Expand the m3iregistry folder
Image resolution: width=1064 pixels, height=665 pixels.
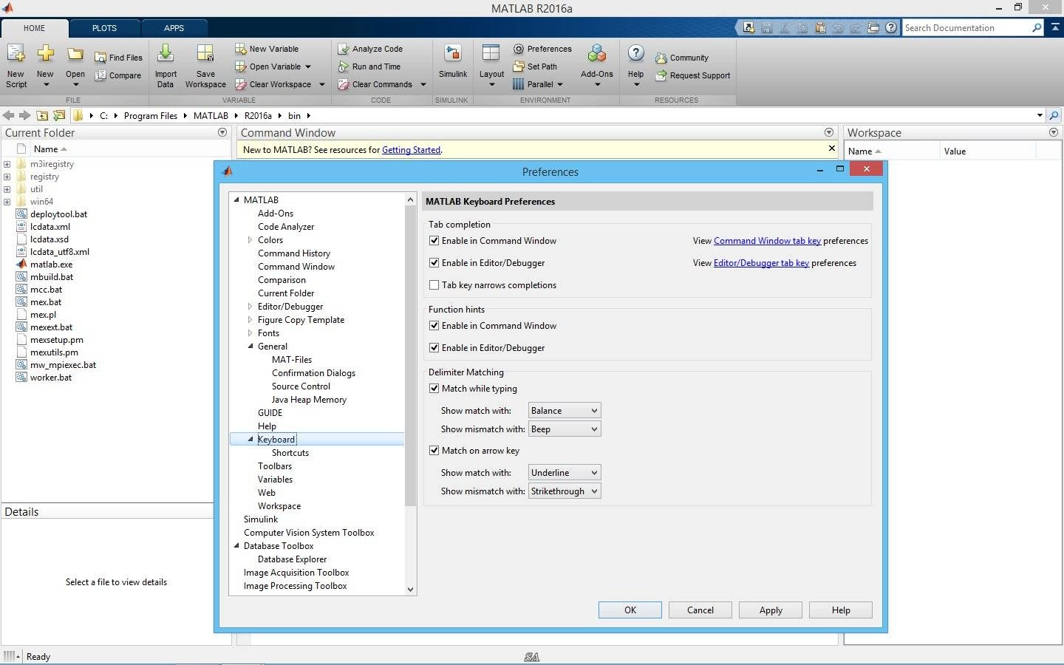7,164
